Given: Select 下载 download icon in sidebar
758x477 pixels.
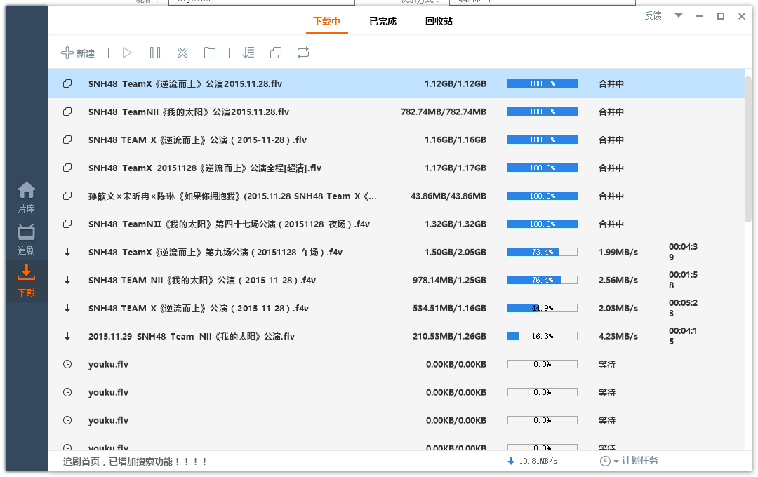Looking at the screenshot, I should point(27,281).
